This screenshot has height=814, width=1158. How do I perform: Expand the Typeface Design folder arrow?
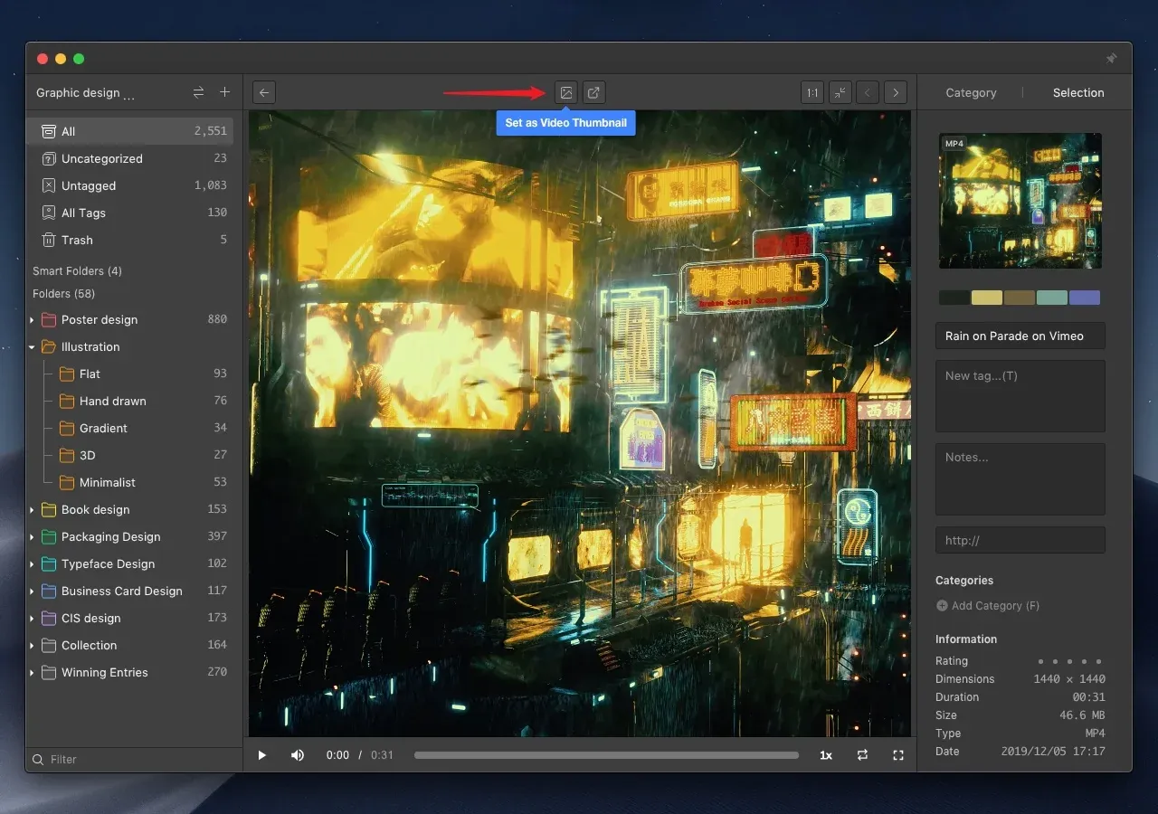pos(33,564)
